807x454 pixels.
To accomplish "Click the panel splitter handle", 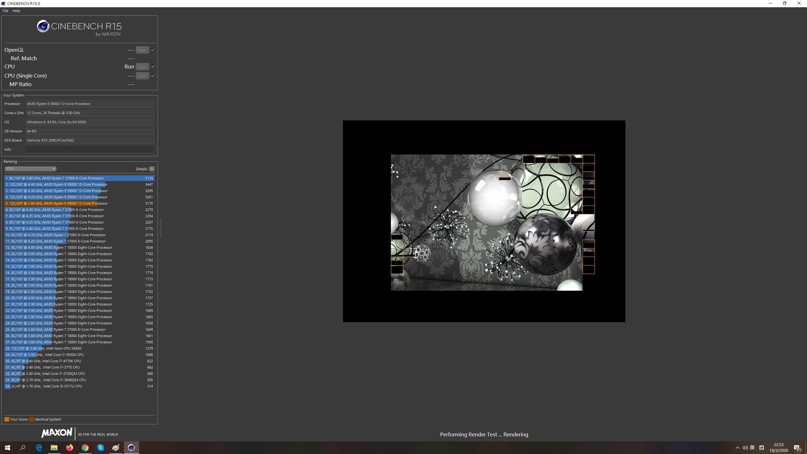I will [160, 228].
